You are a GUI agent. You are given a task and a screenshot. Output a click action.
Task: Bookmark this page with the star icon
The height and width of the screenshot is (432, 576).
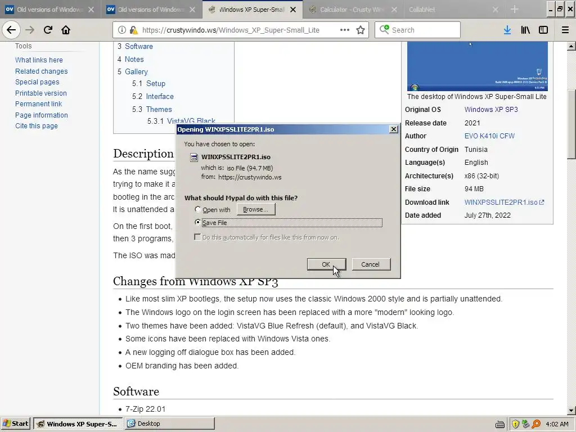[361, 30]
